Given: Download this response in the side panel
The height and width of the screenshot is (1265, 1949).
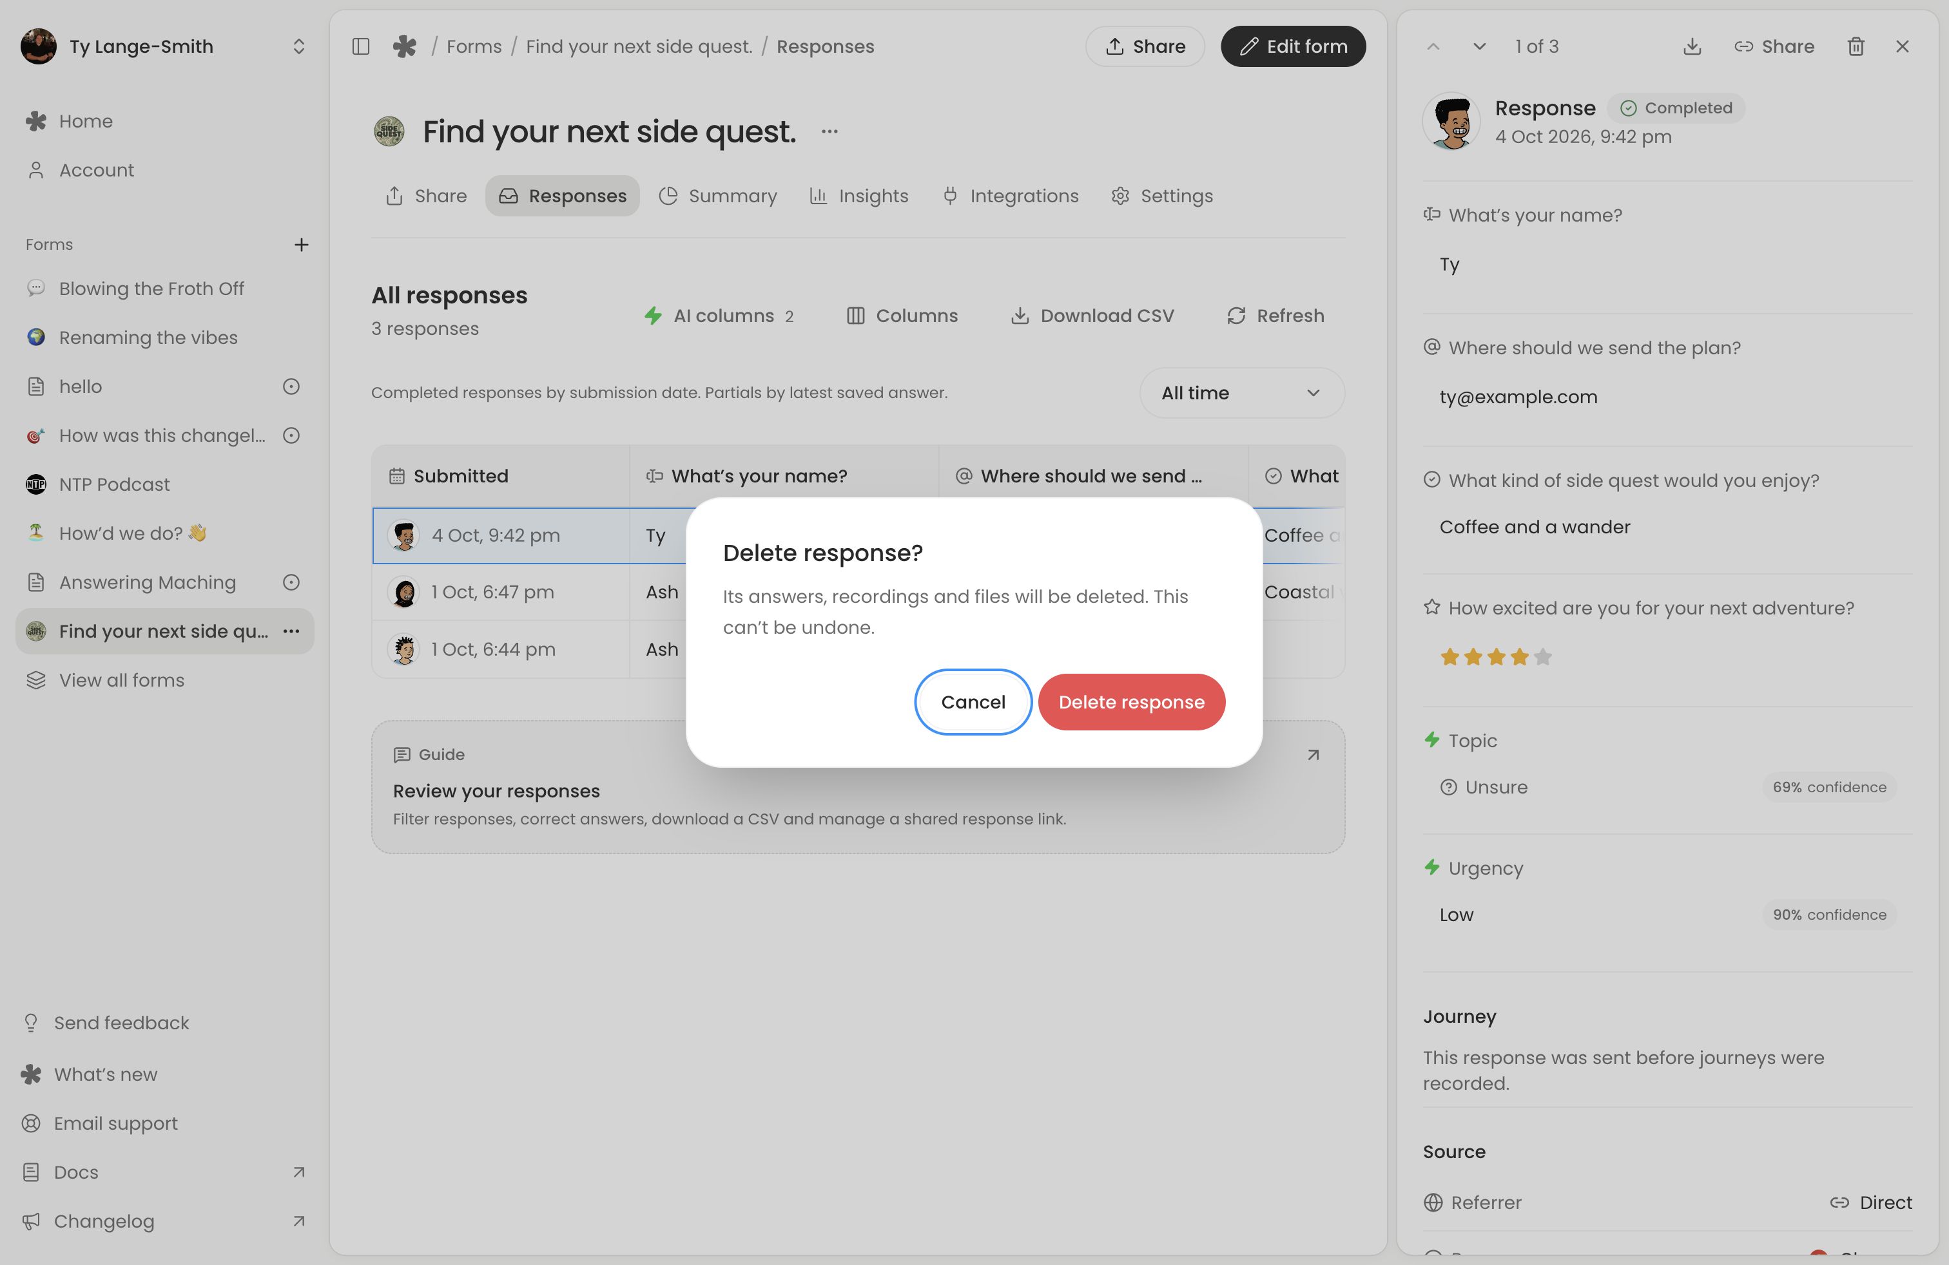Looking at the screenshot, I should coord(1692,46).
